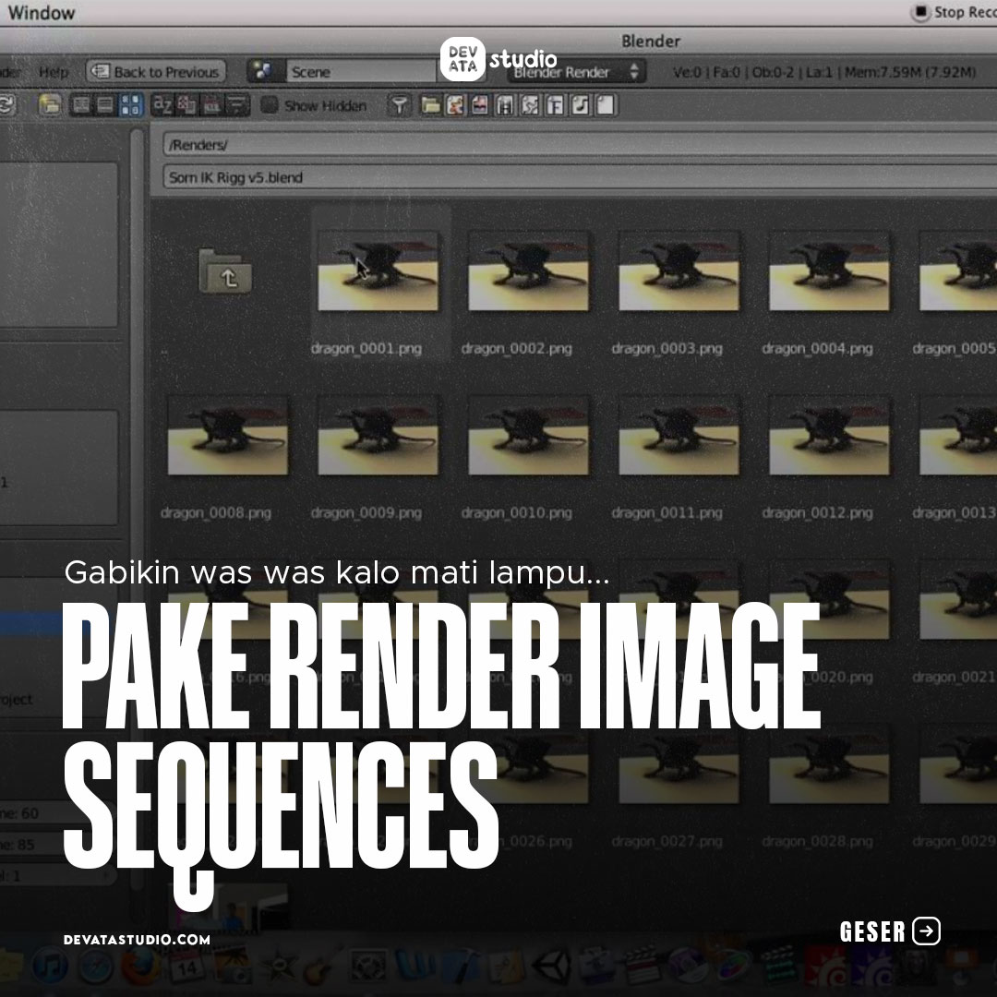Select the thumbnail display mode icon
This screenshot has height=997, width=997.
coord(130,105)
